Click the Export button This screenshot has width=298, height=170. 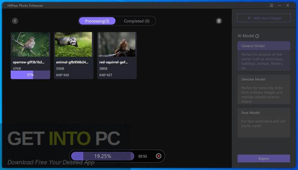263,158
